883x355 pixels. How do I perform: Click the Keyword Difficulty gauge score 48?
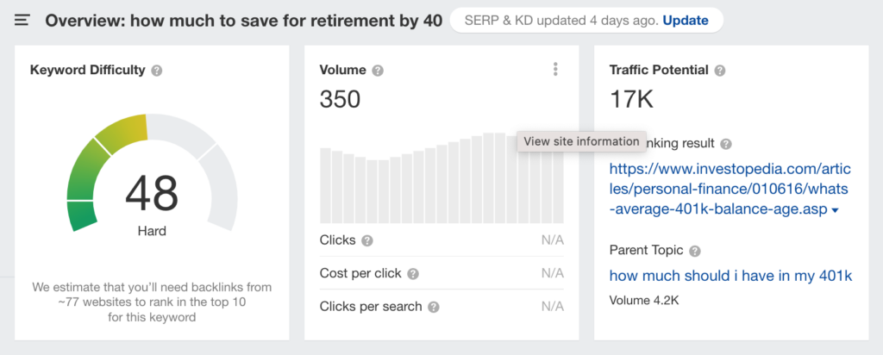(x=152, y=193)
